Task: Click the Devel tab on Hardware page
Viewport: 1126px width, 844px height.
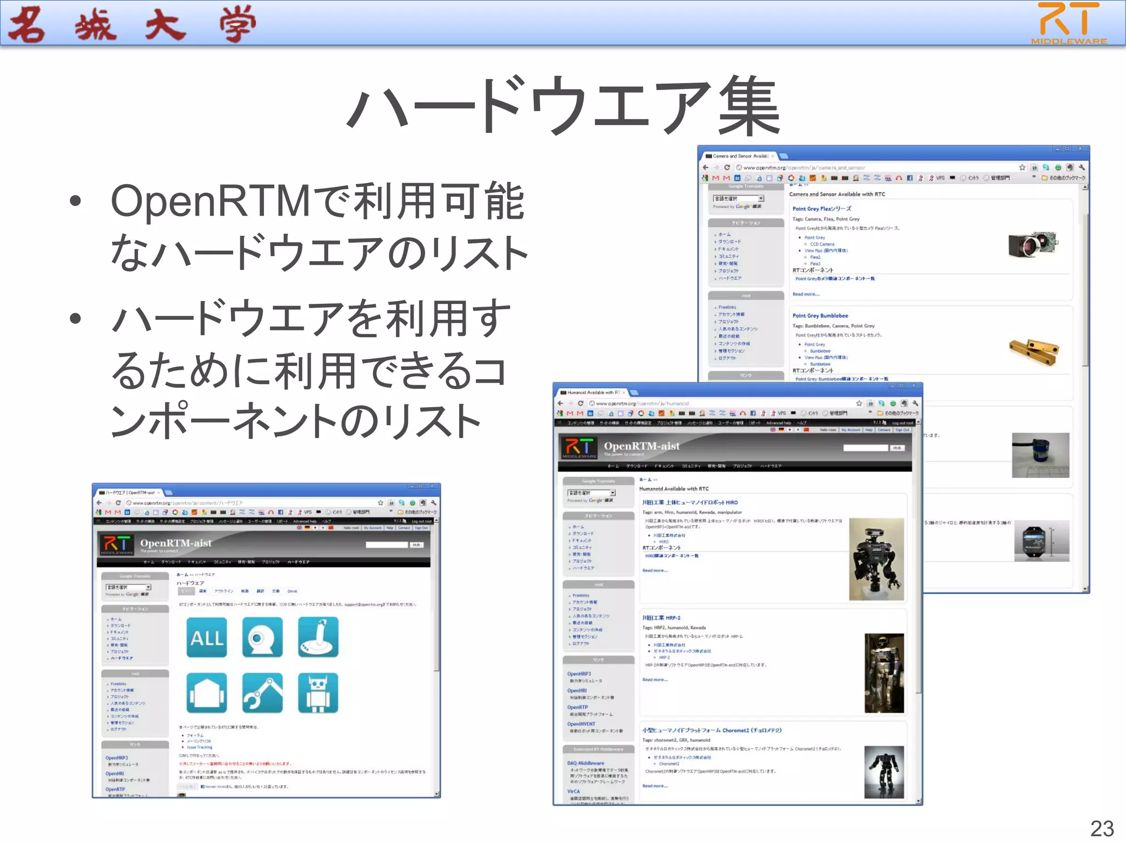Action: 292,591
